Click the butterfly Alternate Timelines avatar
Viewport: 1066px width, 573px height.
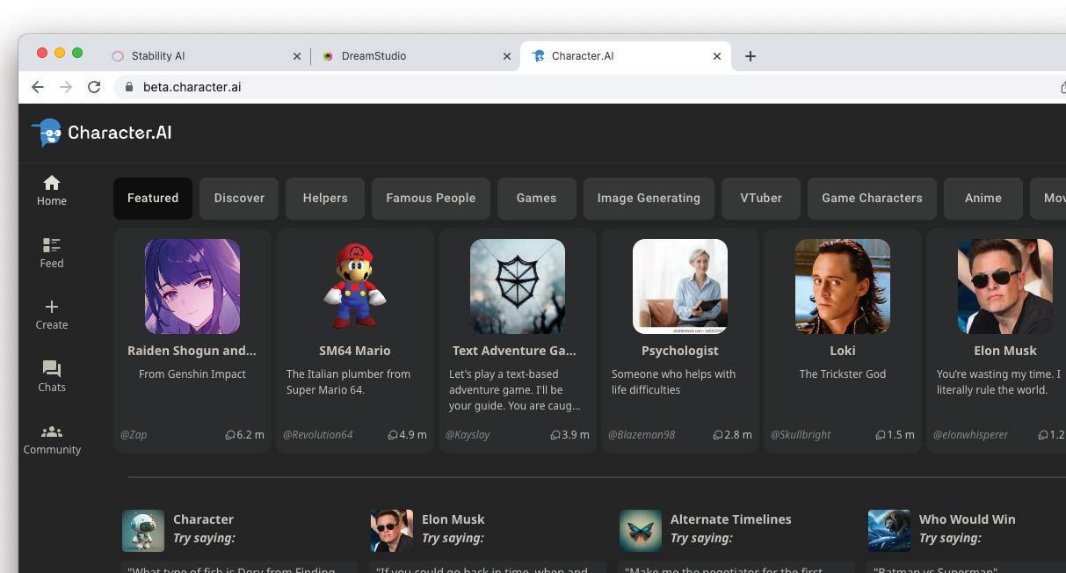(641, 531)
